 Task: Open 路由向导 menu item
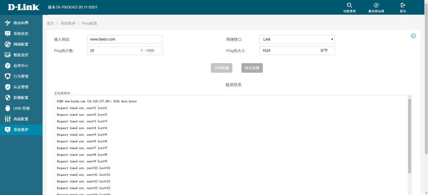[21, 23]
